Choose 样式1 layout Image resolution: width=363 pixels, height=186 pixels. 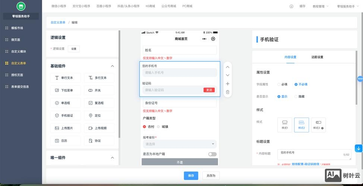285,125
